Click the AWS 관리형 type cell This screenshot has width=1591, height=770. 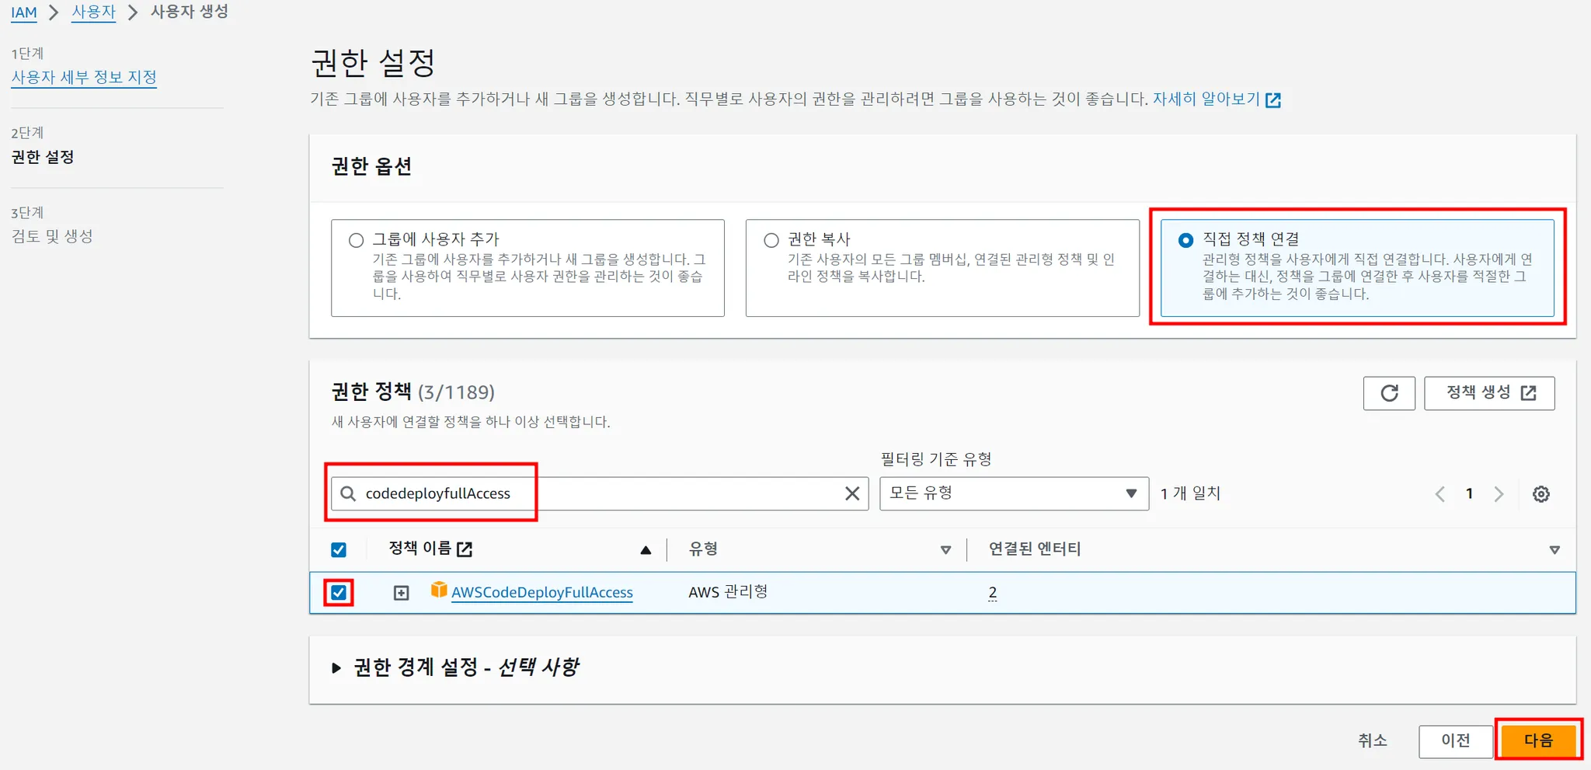tap(728, 592)
